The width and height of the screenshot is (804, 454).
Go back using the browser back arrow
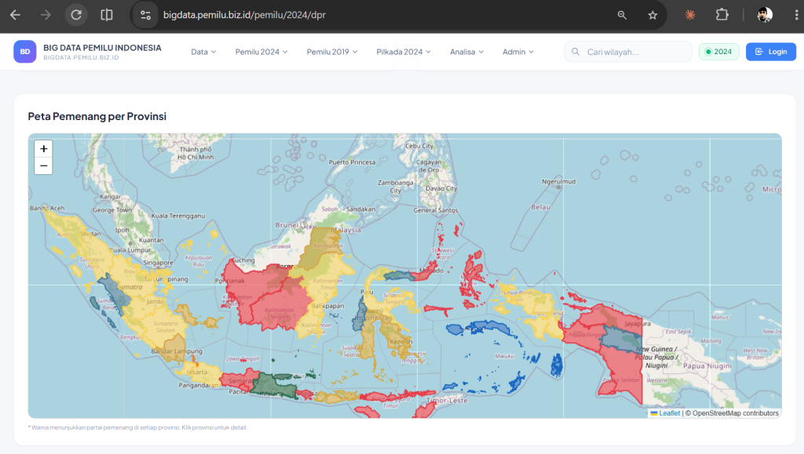[16, 15]
